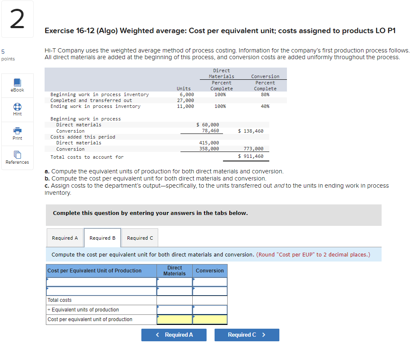Click the first blank row label cell
414x348 pixels.
101,282
